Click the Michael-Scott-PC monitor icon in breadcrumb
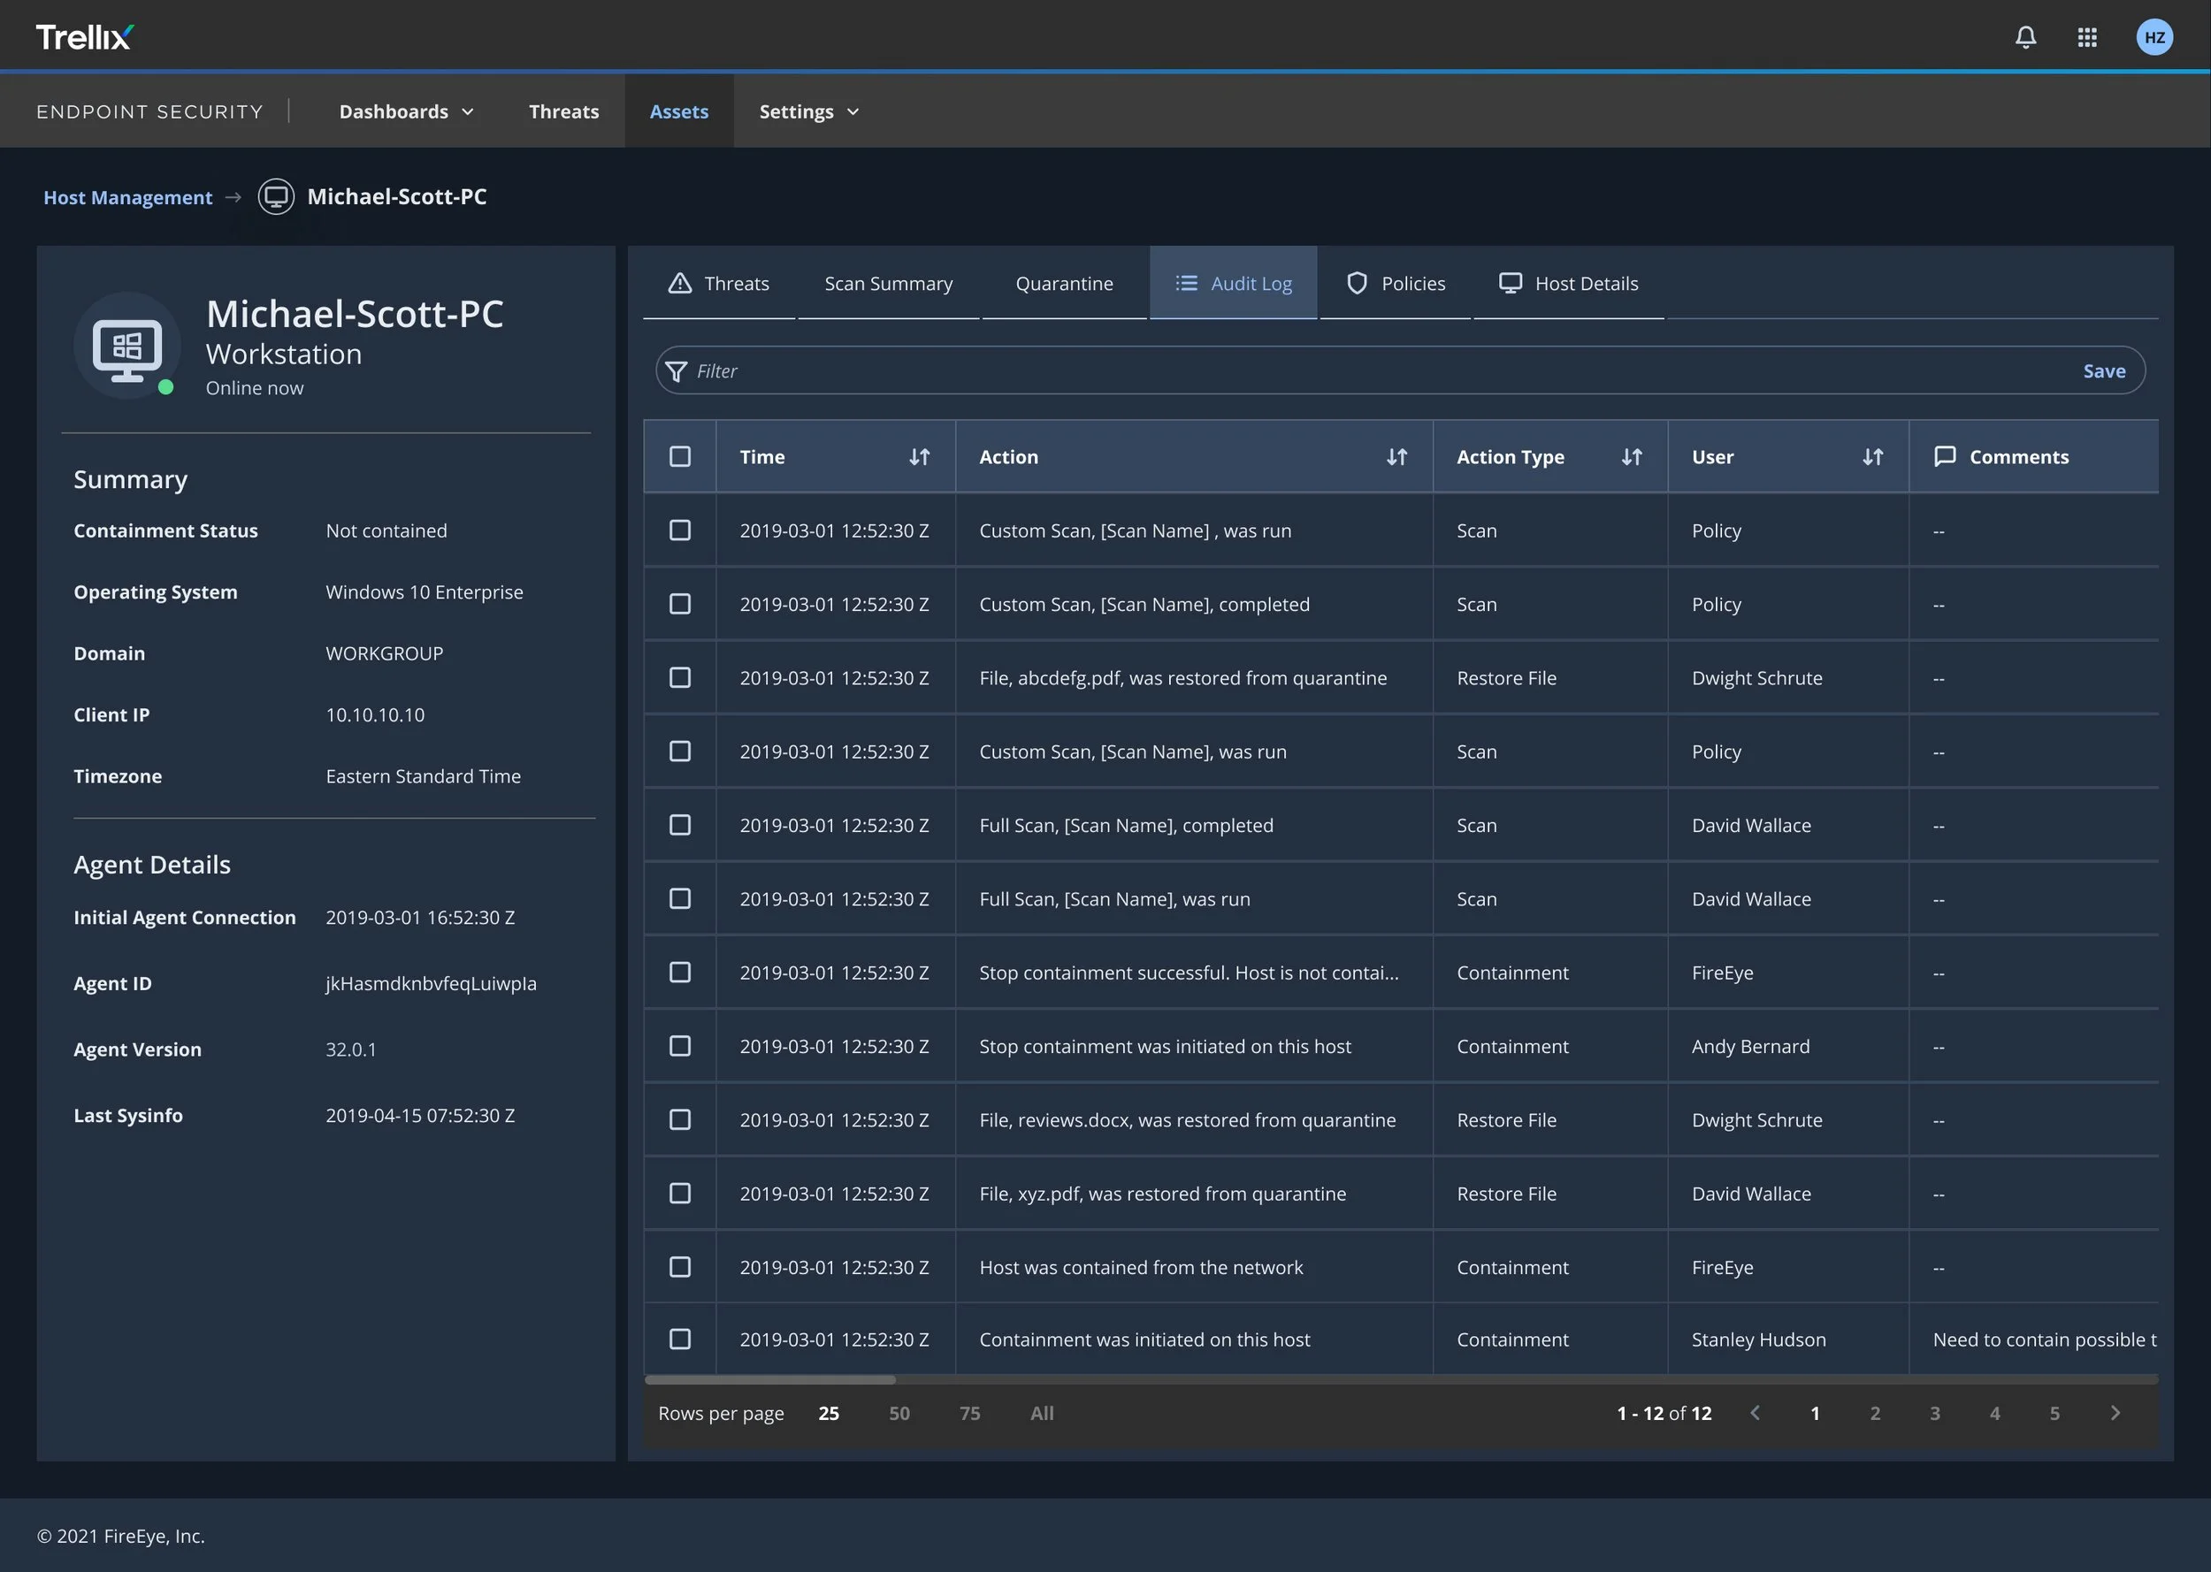This screenshot has width=2211, height=1572. tap(275, 196)
